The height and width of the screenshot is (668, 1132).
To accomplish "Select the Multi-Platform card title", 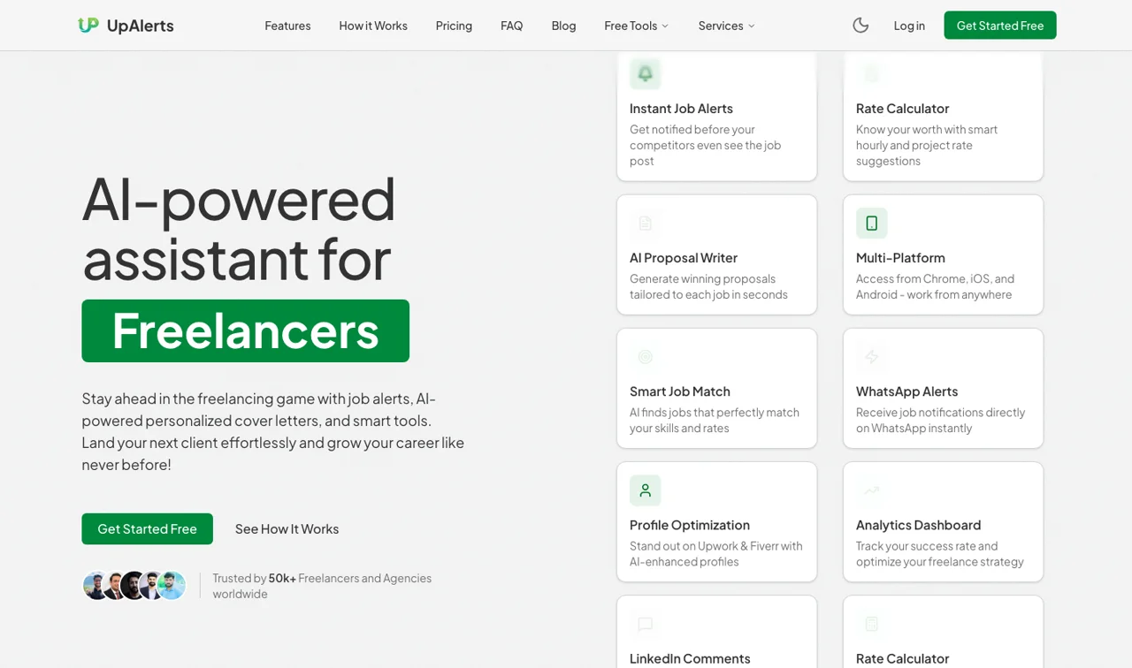I will coord(900,258).
